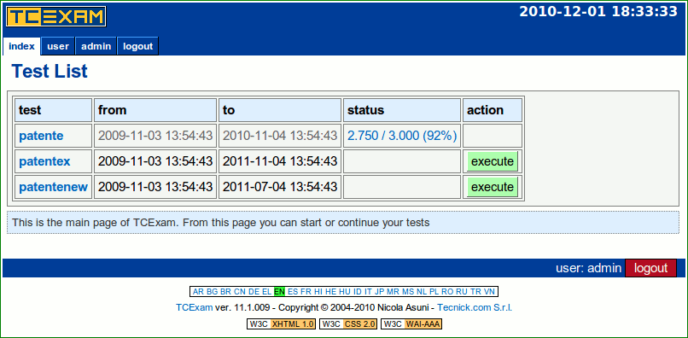
Task: Click the 'to' column header
Action: click(280, 110)
